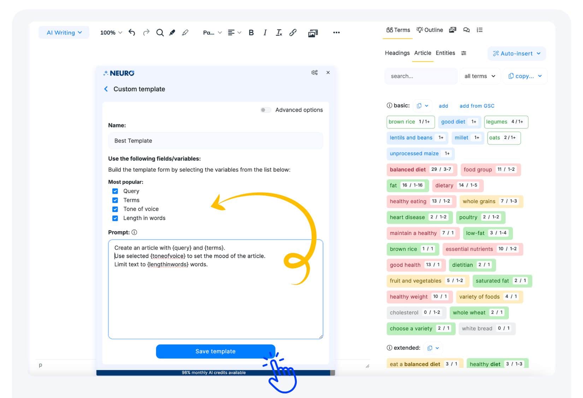Screen dimensions: 583x398
Task: Click the add from GSC link
Action: [477, 106]
